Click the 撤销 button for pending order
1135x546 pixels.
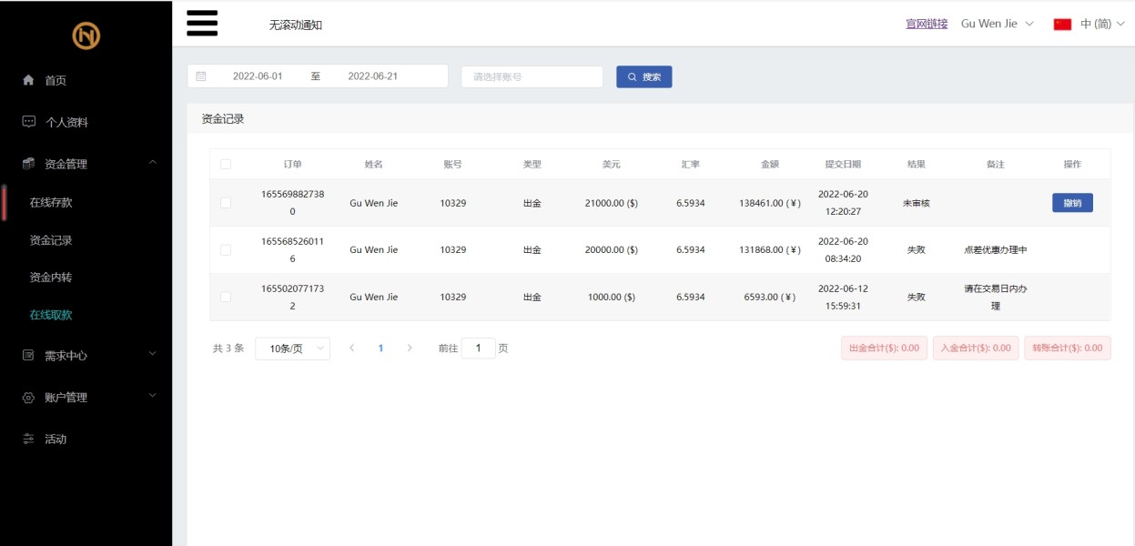pos(1072,203)
